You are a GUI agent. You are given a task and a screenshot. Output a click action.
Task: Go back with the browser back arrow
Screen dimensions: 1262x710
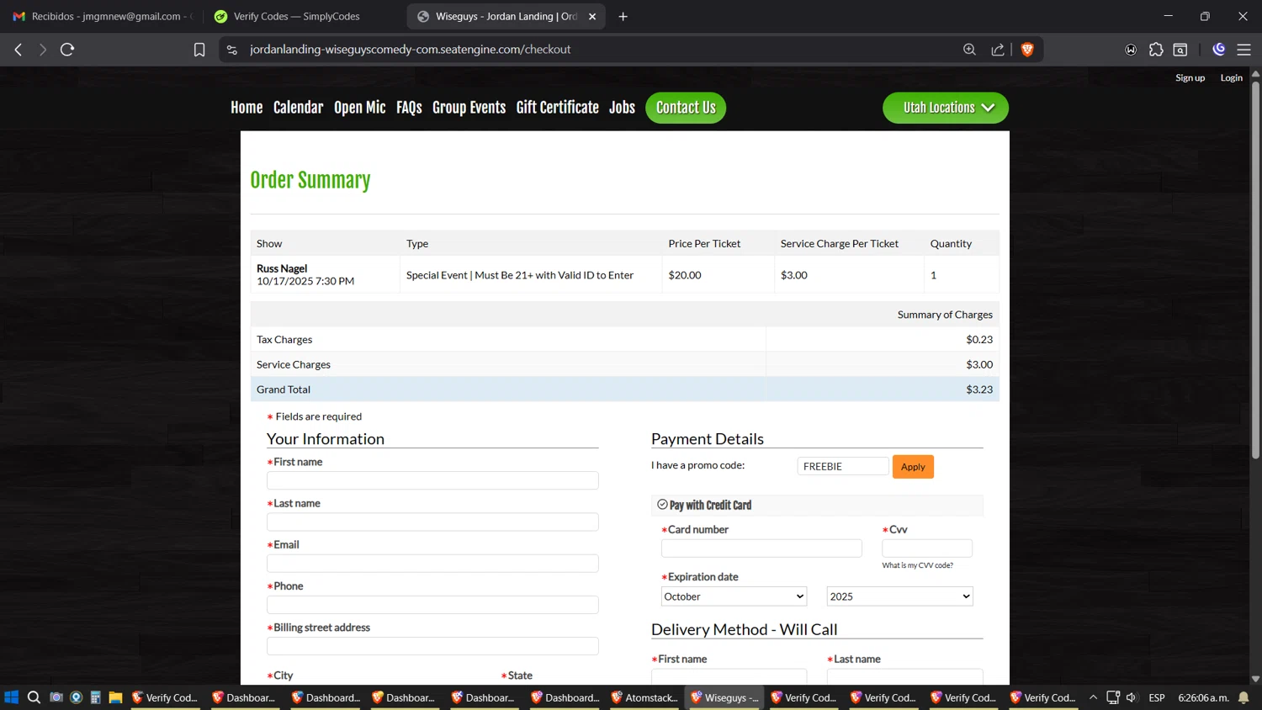tap(19, 50)
